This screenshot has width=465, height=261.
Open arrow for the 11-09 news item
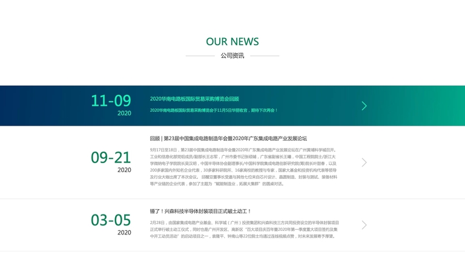coord(364,106)
